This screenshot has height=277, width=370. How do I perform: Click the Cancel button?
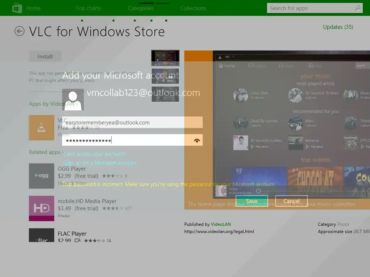coord(292,201)
